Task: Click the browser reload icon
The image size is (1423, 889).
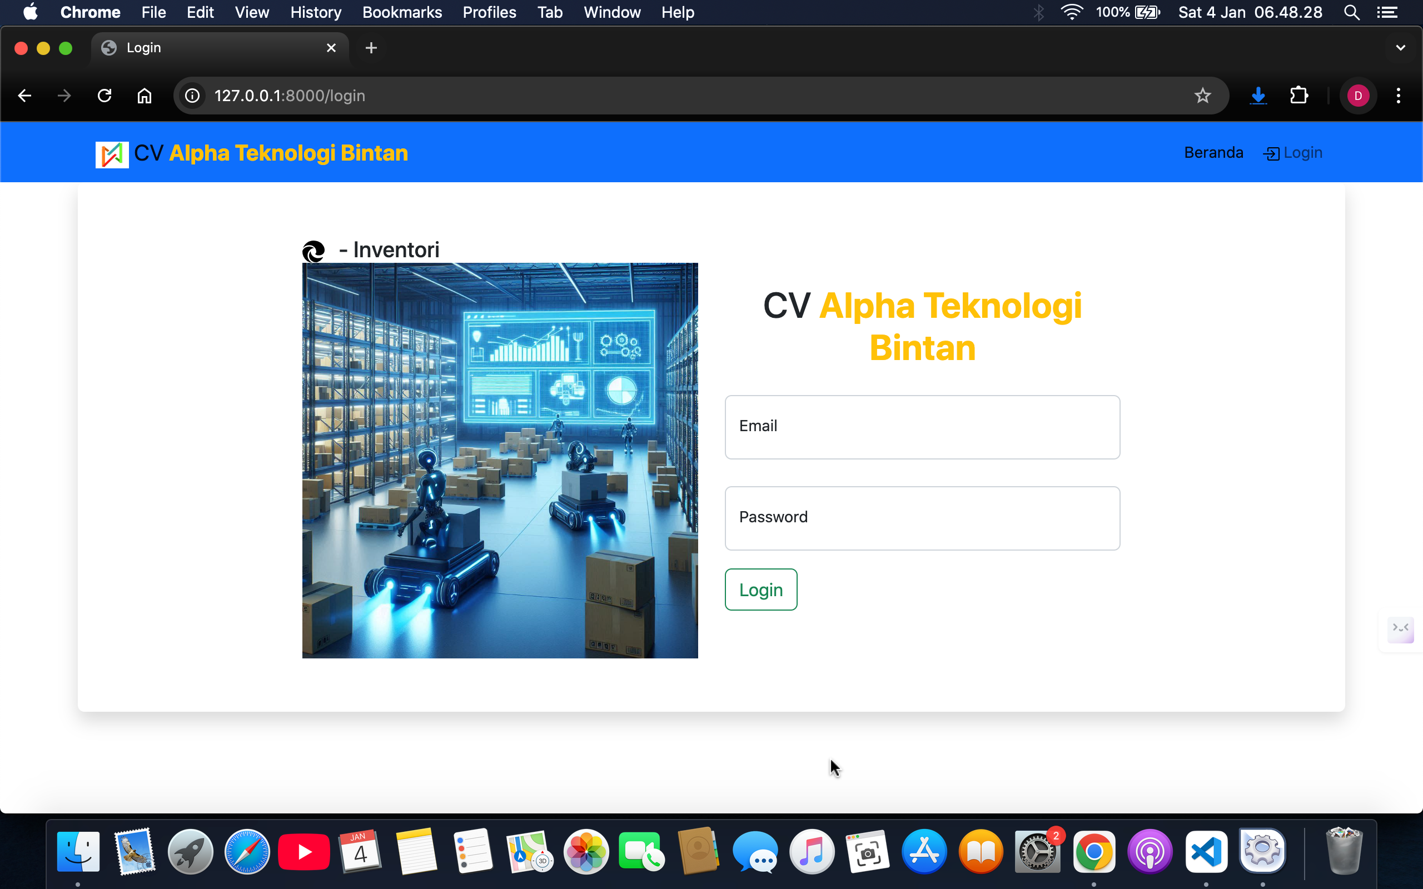Action: (x=105, y=96)
